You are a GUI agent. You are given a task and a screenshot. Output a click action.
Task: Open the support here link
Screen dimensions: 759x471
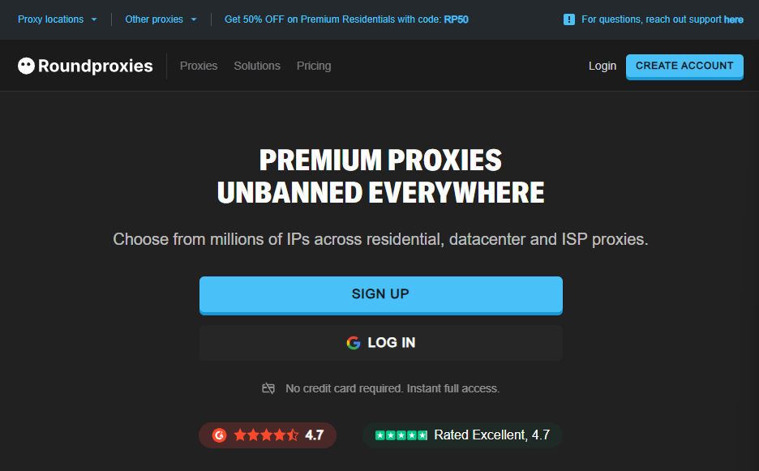tap(733, 19)
